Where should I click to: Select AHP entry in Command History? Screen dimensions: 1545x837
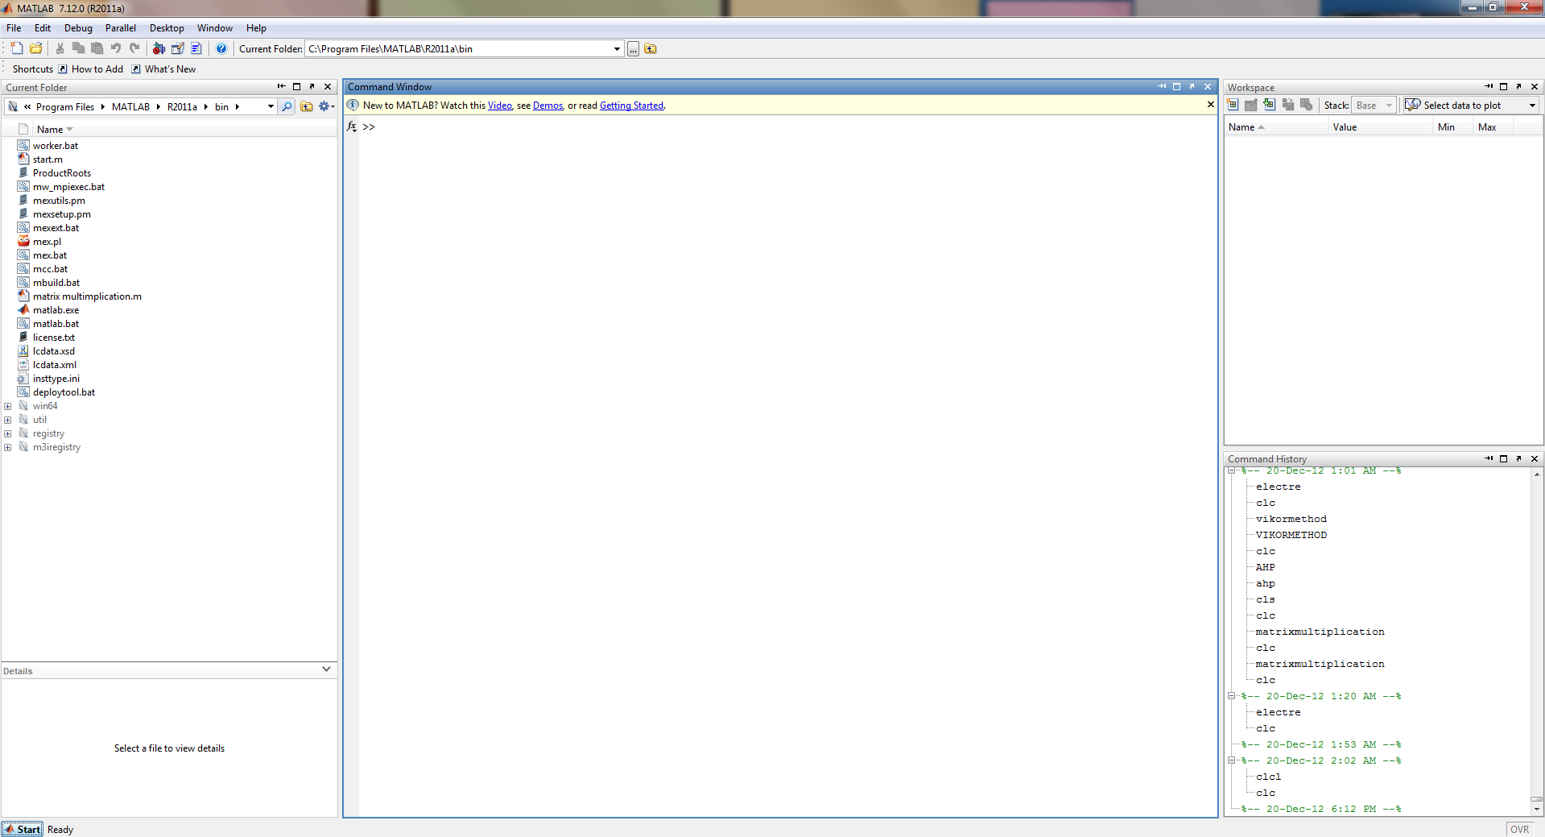[x=1265, y=567]
